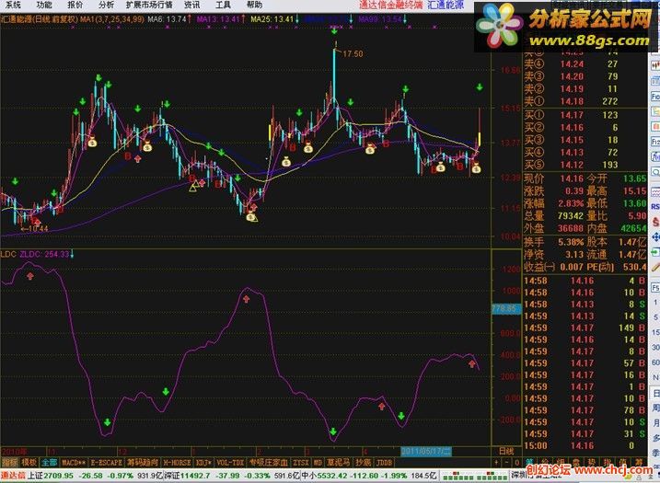Click the 总量 79342 value
660x483 pixels.
(571, 216)
